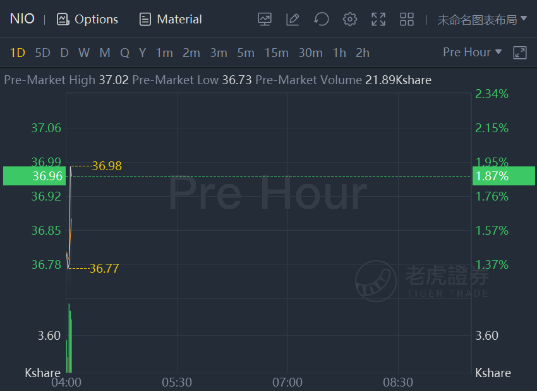Select the drawing pencil tool icon
537x391 pixels.
pyautogui.click(x=293, y=19)
